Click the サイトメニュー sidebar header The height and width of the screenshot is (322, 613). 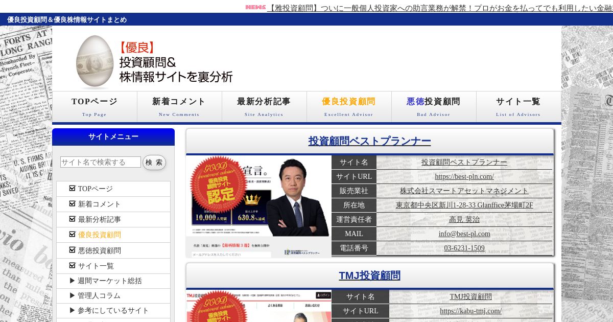tap(113, 137)
